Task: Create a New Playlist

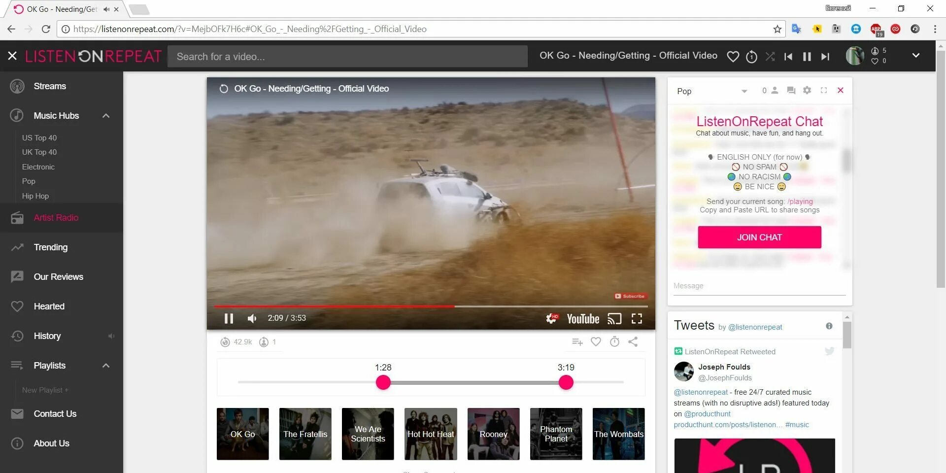Action: [45, 390]
